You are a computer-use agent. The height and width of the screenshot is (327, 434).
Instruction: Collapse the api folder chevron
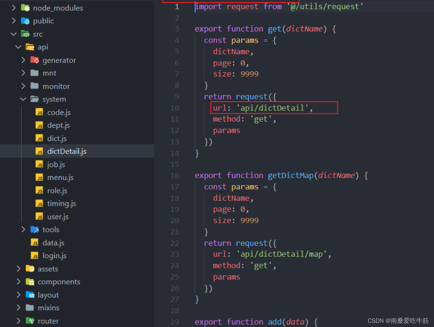(x=18, y=47)
